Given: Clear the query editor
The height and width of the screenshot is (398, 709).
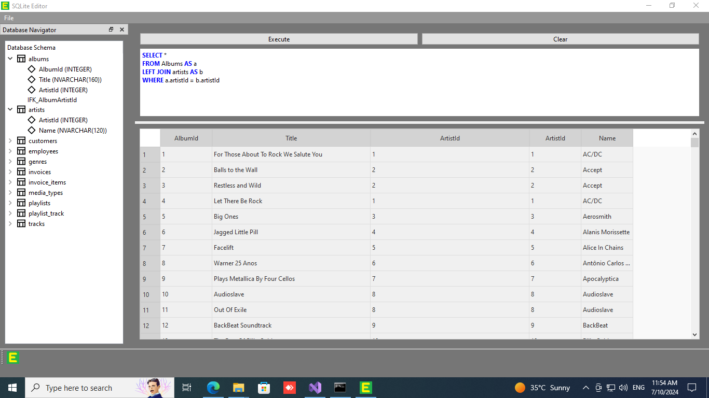Looking at the screenshot, I should tap(560, 39).
